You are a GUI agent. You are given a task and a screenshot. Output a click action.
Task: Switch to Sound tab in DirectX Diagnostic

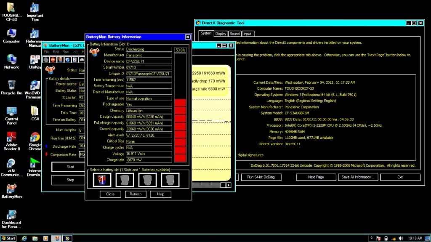(x=235, y=34)
